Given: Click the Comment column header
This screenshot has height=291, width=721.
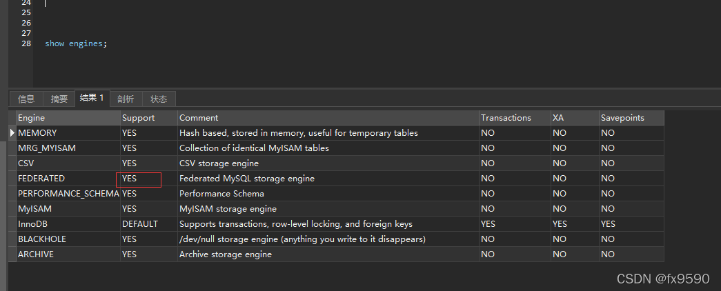Looking at the screenshot, I should point(328,118).
